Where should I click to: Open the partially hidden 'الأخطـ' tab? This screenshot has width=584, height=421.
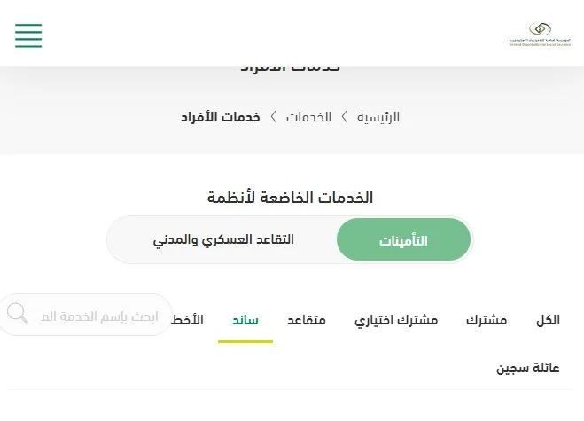coord(187,320)
